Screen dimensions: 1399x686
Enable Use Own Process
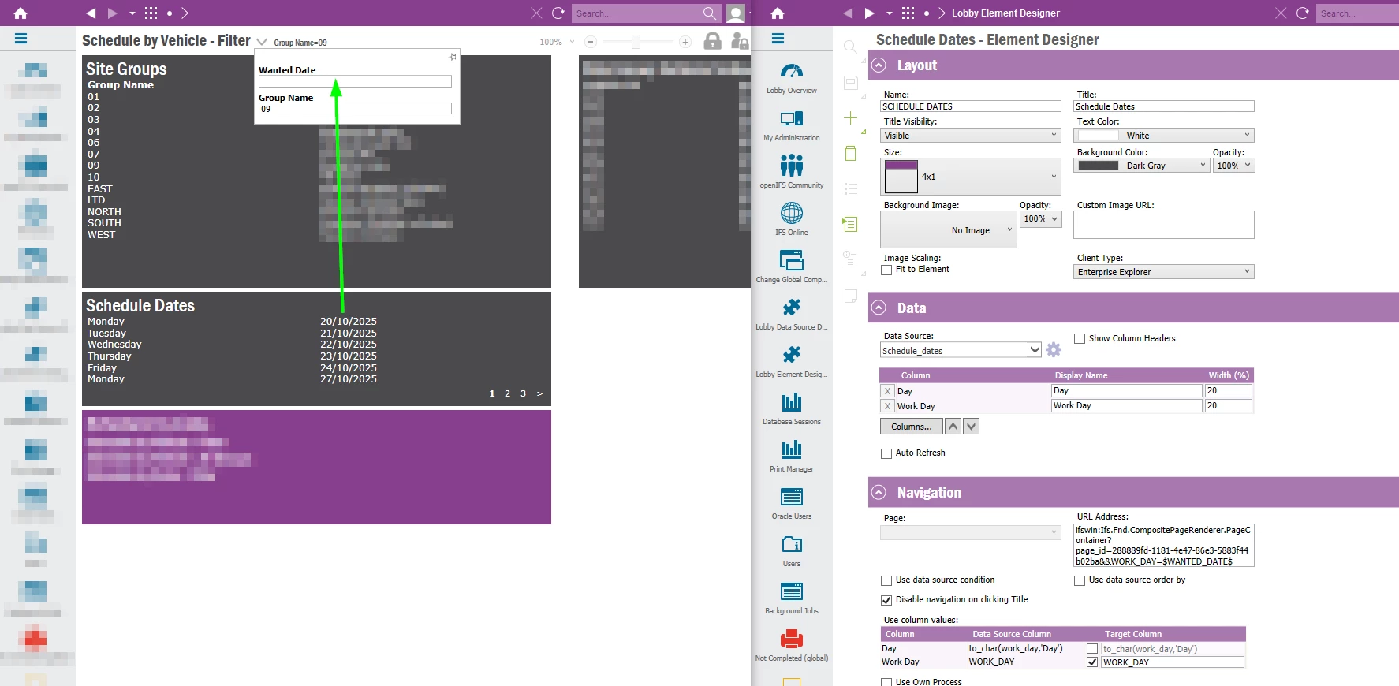[886, 682]
